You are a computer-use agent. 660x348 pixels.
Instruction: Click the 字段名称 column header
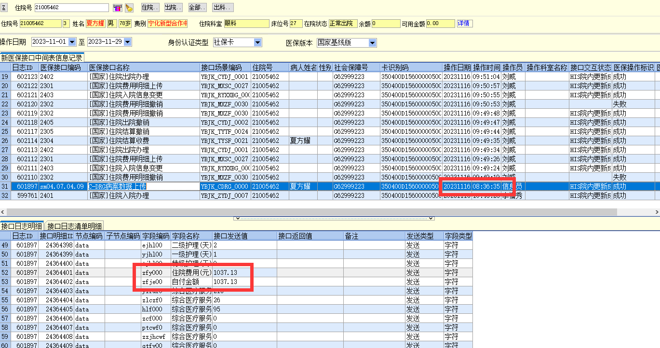[x=191, y=236]
